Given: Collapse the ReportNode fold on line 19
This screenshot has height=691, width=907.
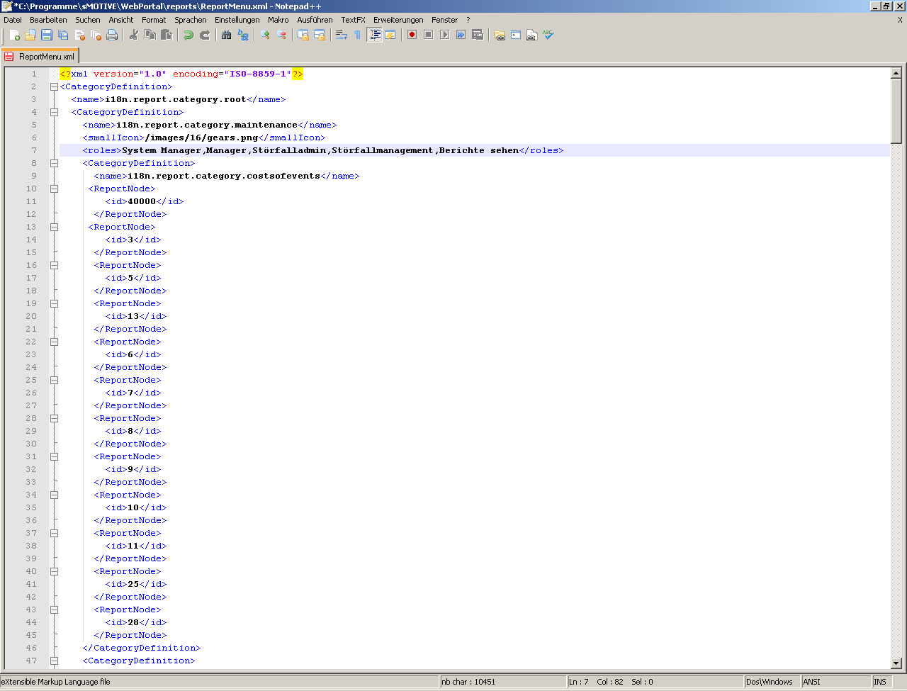Looking at the screenshot, I should coord(54,303).
